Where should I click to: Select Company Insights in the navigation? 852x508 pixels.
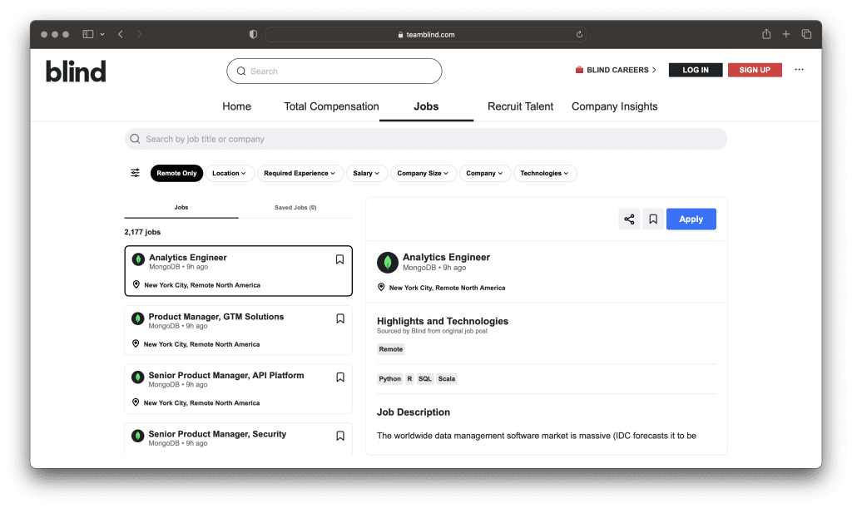[615, 106]
